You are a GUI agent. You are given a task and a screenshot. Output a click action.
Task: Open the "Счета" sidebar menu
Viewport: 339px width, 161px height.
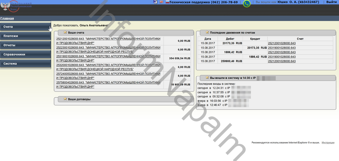coord(25,27)
